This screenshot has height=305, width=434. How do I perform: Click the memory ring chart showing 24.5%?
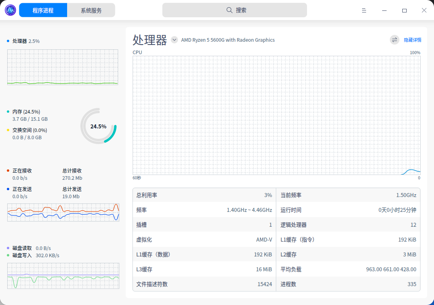(x=98, y=126)
